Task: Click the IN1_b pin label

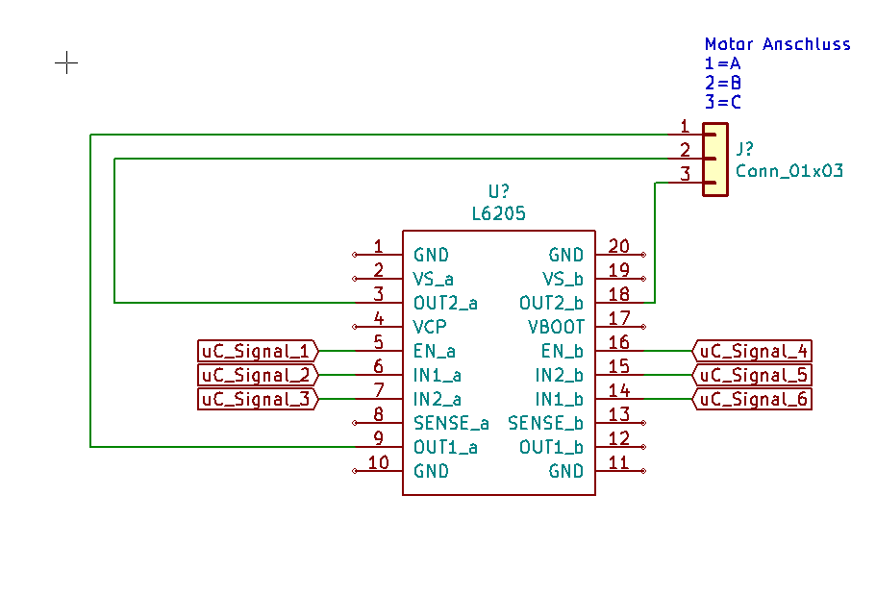Action: [x=560, y=399]
